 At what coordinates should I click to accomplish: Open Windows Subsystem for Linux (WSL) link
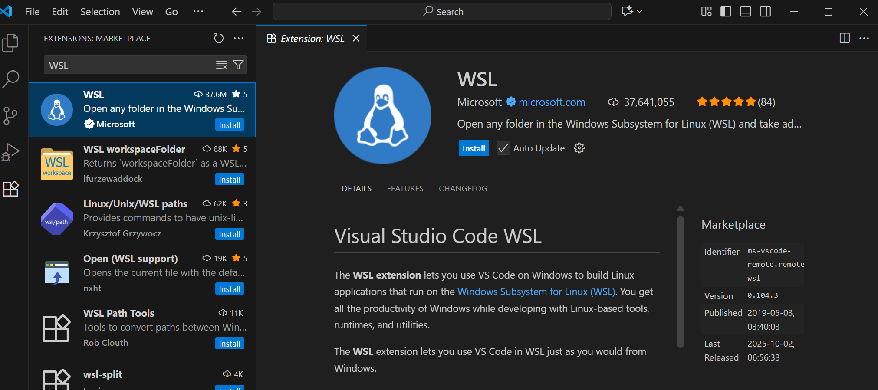coord(536,292)
